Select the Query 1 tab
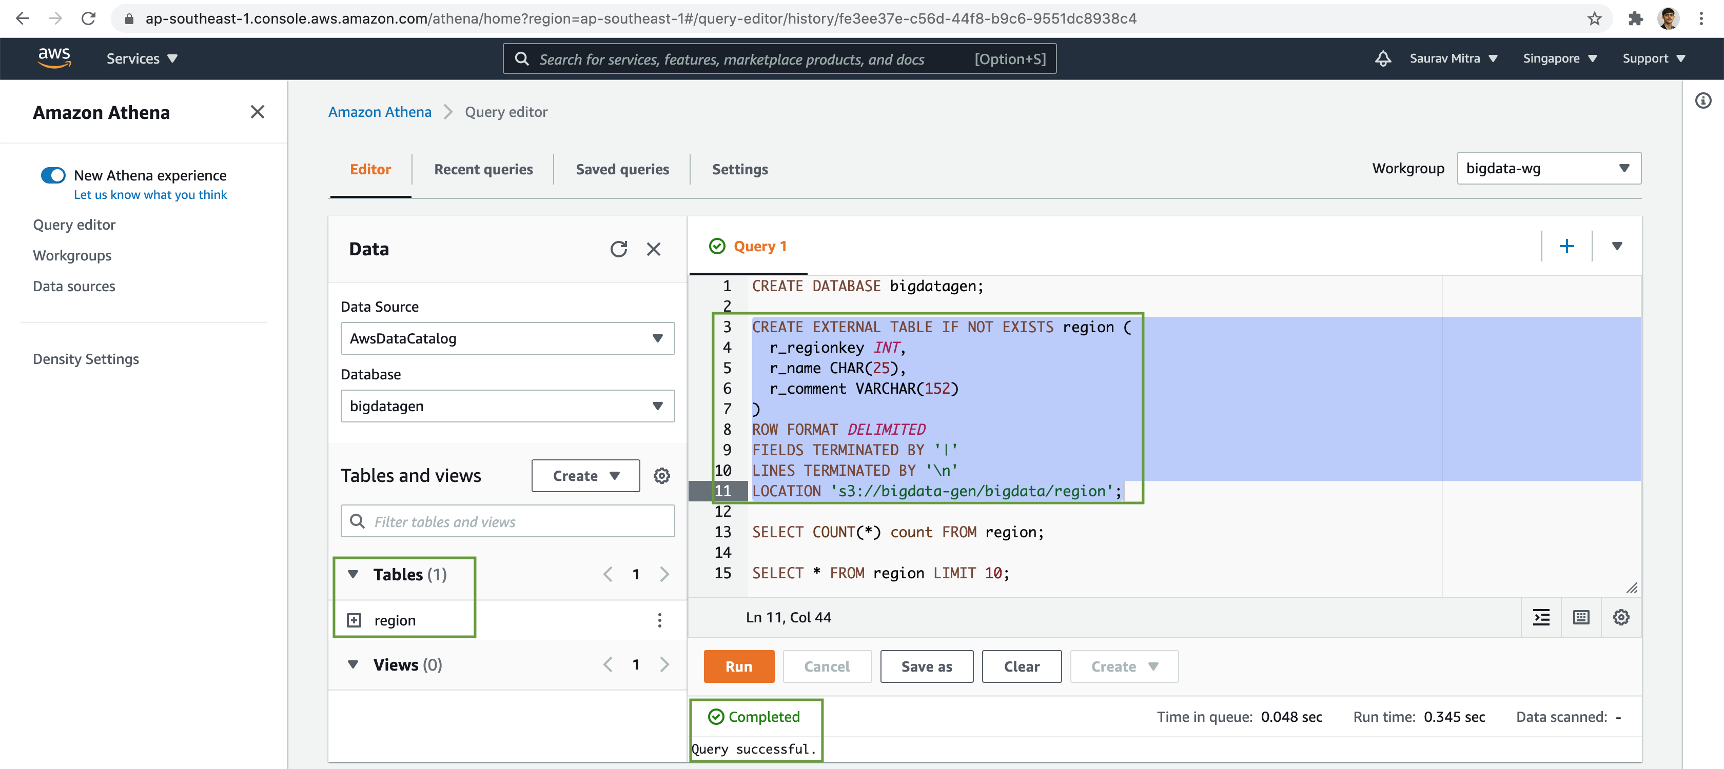Image resolution: width=1724 pixels, height=769 pixels. (748, 246)
